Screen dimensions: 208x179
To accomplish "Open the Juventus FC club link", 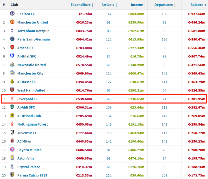I will coord(27,133).
